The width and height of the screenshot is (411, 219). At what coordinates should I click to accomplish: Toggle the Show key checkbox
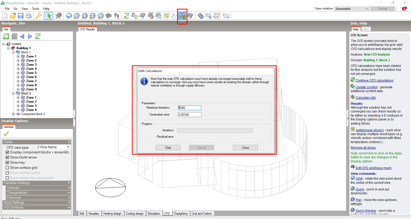(7, 163)
